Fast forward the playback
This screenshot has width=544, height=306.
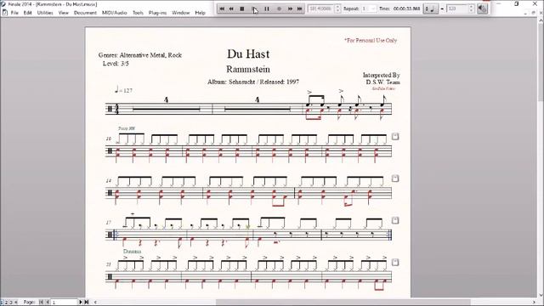point(290,8)
